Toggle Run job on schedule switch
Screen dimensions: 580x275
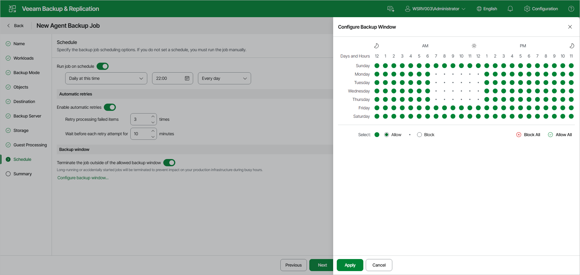pos(103,66)
